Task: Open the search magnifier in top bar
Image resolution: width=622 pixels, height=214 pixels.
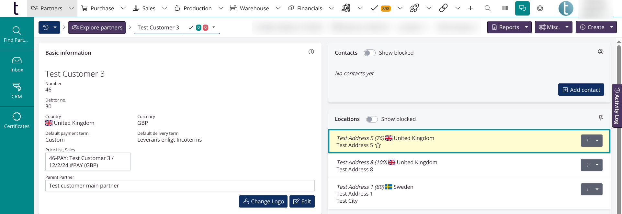Action: 487,8
